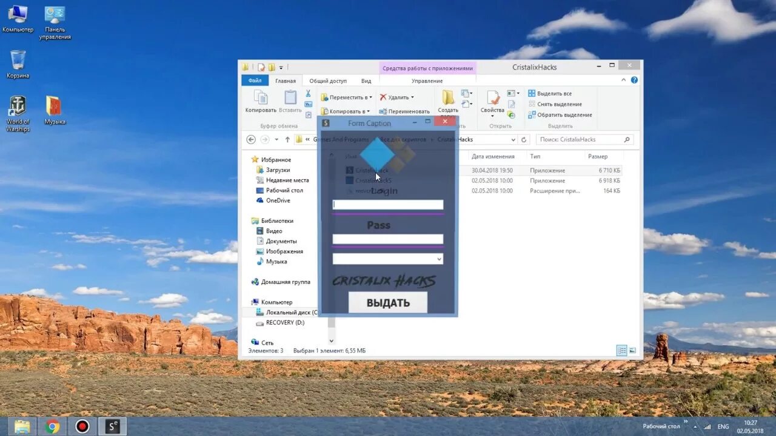Open the Переместить в dropdown

pyautogui.click(x=346, y=97)
